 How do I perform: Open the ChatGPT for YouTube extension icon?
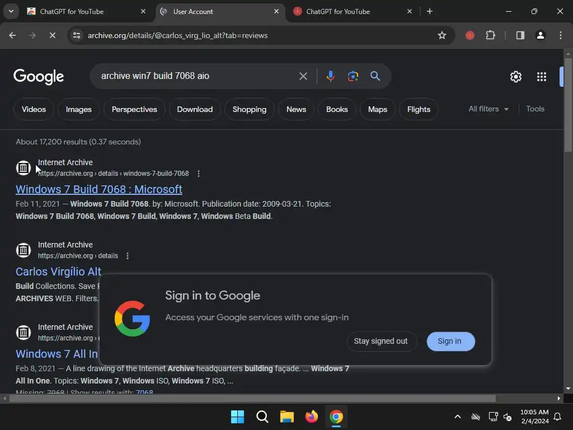470,35
